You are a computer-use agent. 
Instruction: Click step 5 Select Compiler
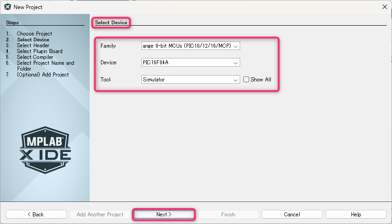click(x=35, y=57)
